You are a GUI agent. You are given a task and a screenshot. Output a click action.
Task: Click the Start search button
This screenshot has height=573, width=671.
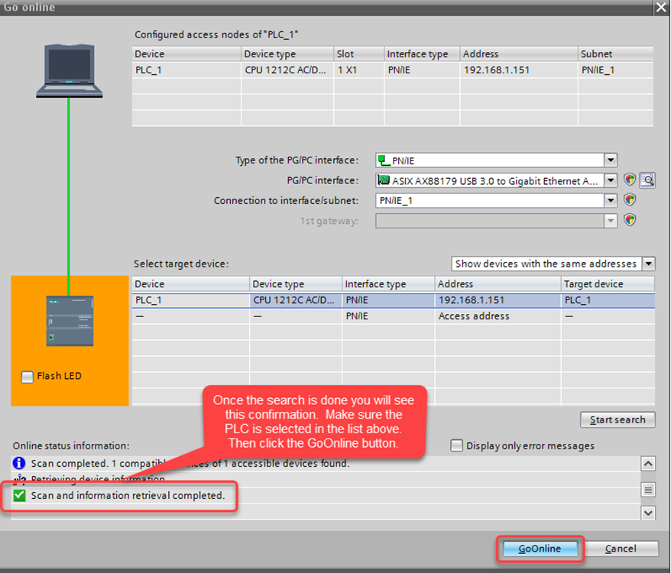(x=617, y=419)
